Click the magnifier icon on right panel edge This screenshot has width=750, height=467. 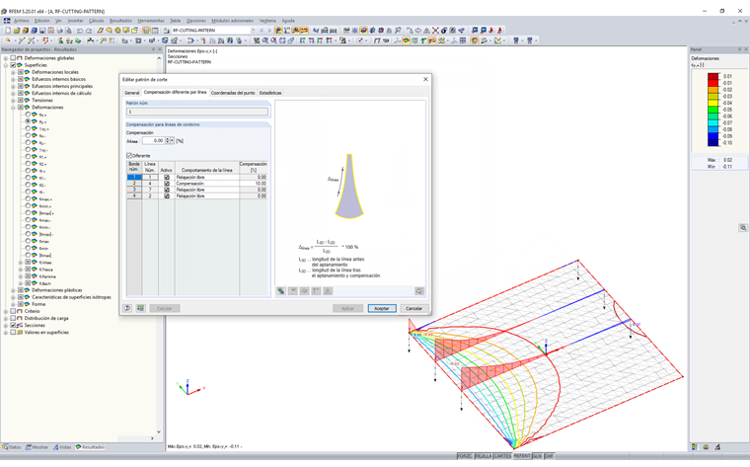743,228
